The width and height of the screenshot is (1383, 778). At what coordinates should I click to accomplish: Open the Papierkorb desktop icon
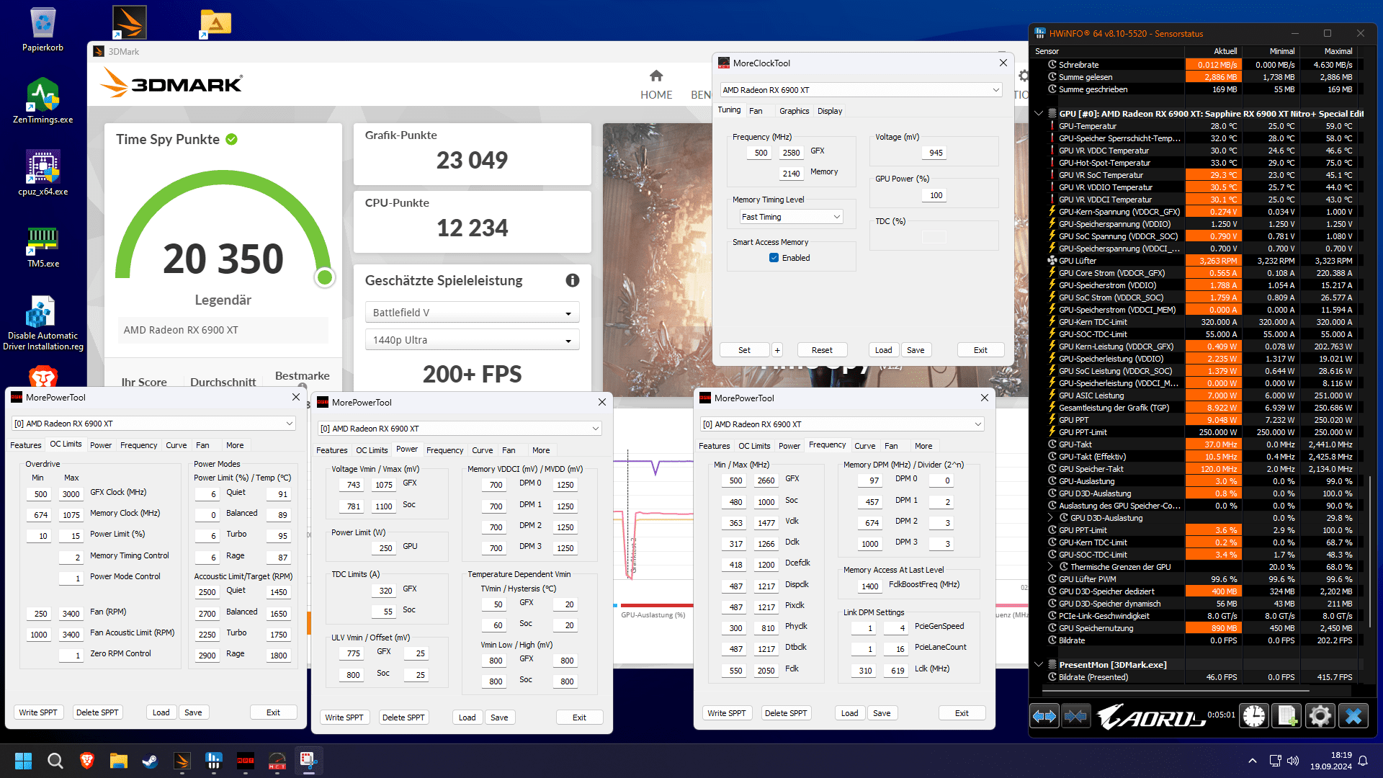(x=43, y=30)
